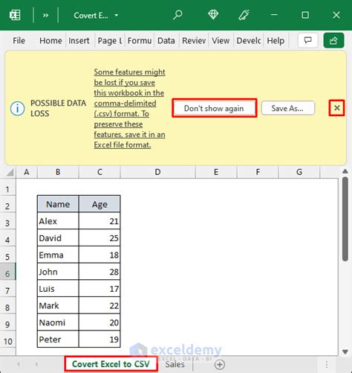
Task: Select the cell containing Peter
Action: point(58,339)
